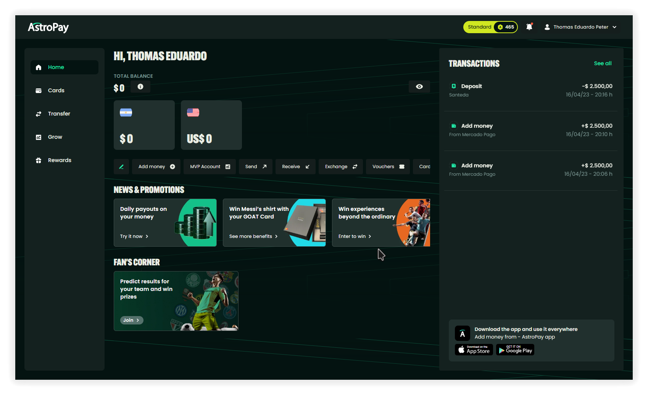Click Try it now link

point(134,236)
